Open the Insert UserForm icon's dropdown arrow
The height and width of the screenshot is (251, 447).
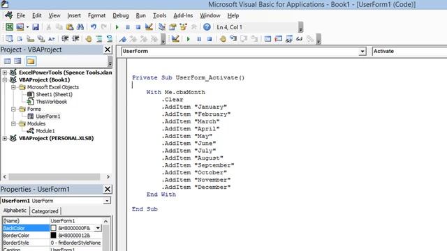(x=27, y=27)
